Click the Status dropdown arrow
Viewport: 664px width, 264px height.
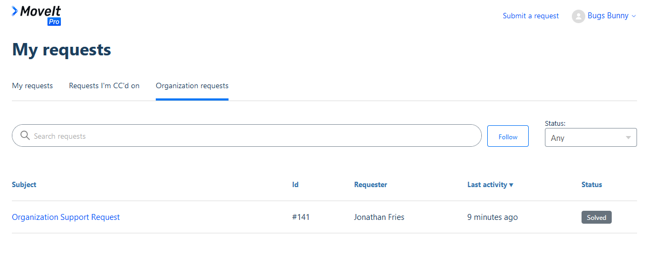pos(628,138)
